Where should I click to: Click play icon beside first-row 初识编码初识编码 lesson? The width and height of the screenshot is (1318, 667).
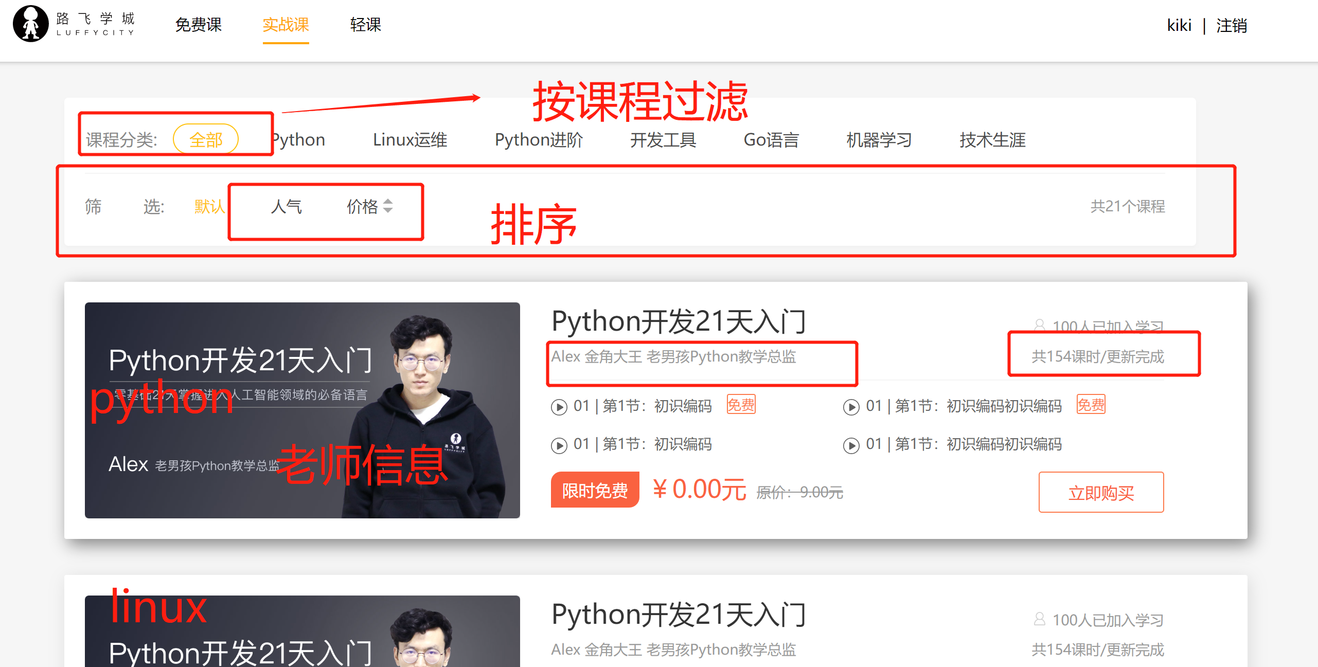coord(851,407)
